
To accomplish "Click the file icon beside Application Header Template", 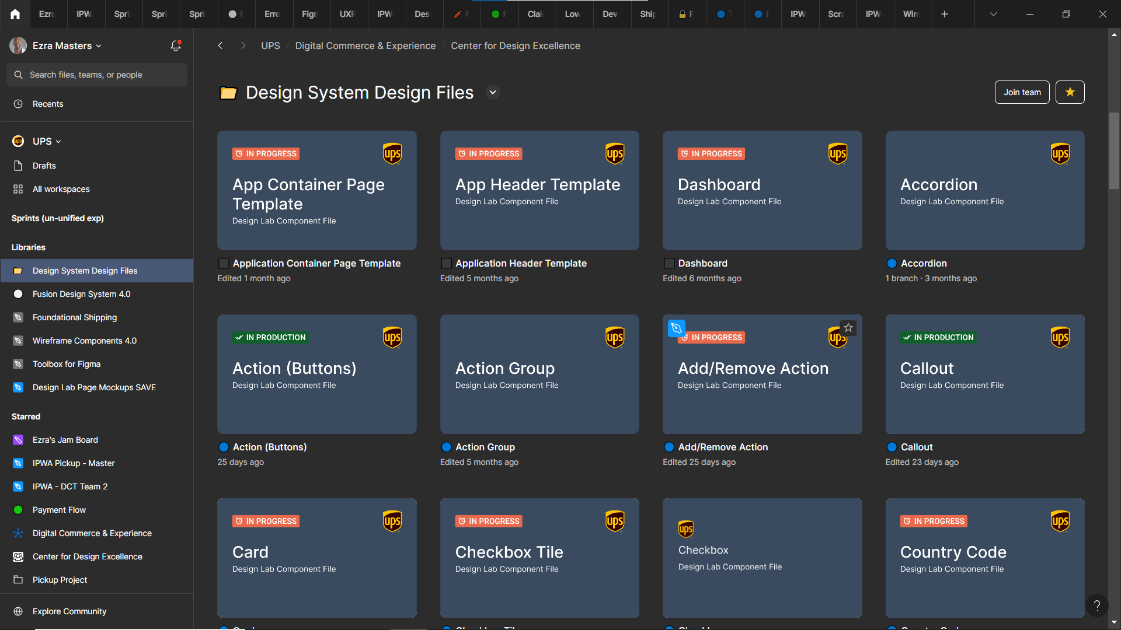I will [x=446, y=263].
